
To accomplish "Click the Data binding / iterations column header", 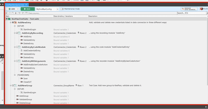I will tap(63, 16).
